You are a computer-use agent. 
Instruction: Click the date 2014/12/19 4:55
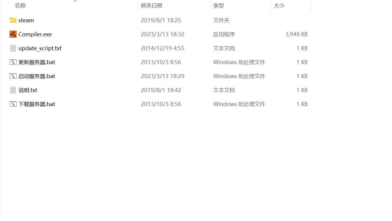[163, 48]
